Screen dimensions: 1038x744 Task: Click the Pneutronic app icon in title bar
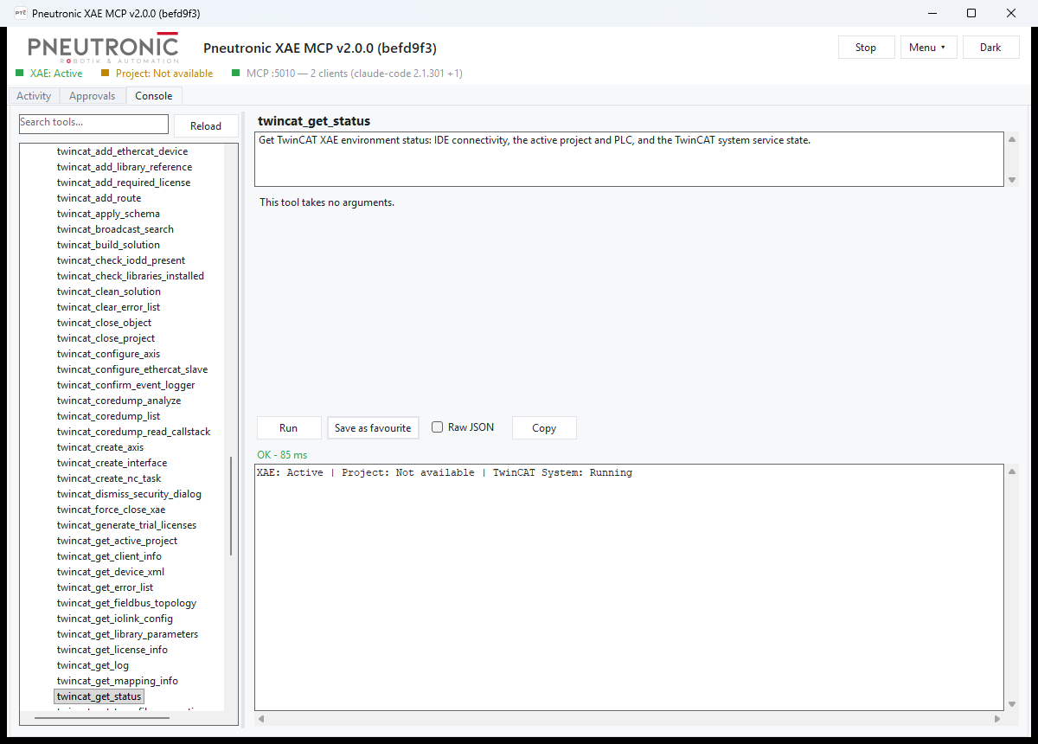tap(20, 13)
